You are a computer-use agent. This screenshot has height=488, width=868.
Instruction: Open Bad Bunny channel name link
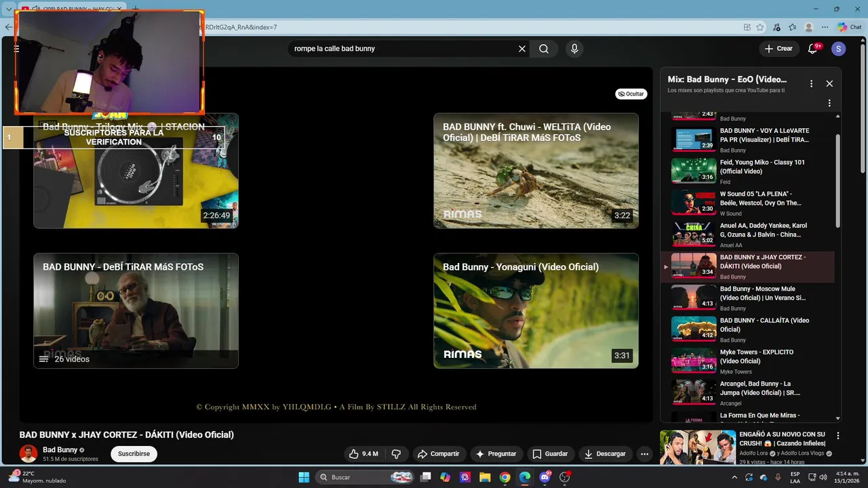tap(60, 450)
